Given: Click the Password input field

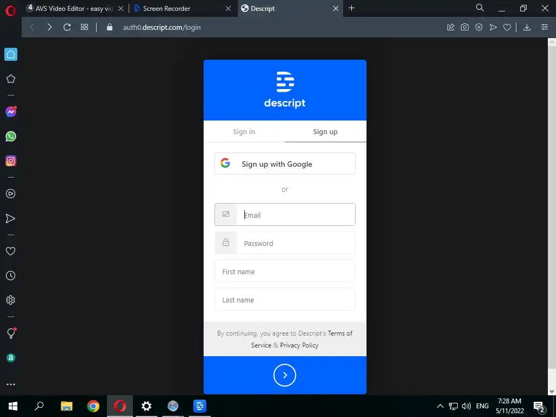Looking at the screenshot, I should (x=285, y=243).
